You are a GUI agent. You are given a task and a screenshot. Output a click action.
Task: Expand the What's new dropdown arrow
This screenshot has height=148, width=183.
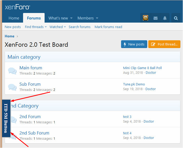click(71, 18)
